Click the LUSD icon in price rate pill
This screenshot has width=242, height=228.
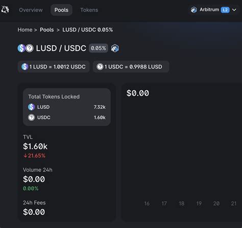25,67
